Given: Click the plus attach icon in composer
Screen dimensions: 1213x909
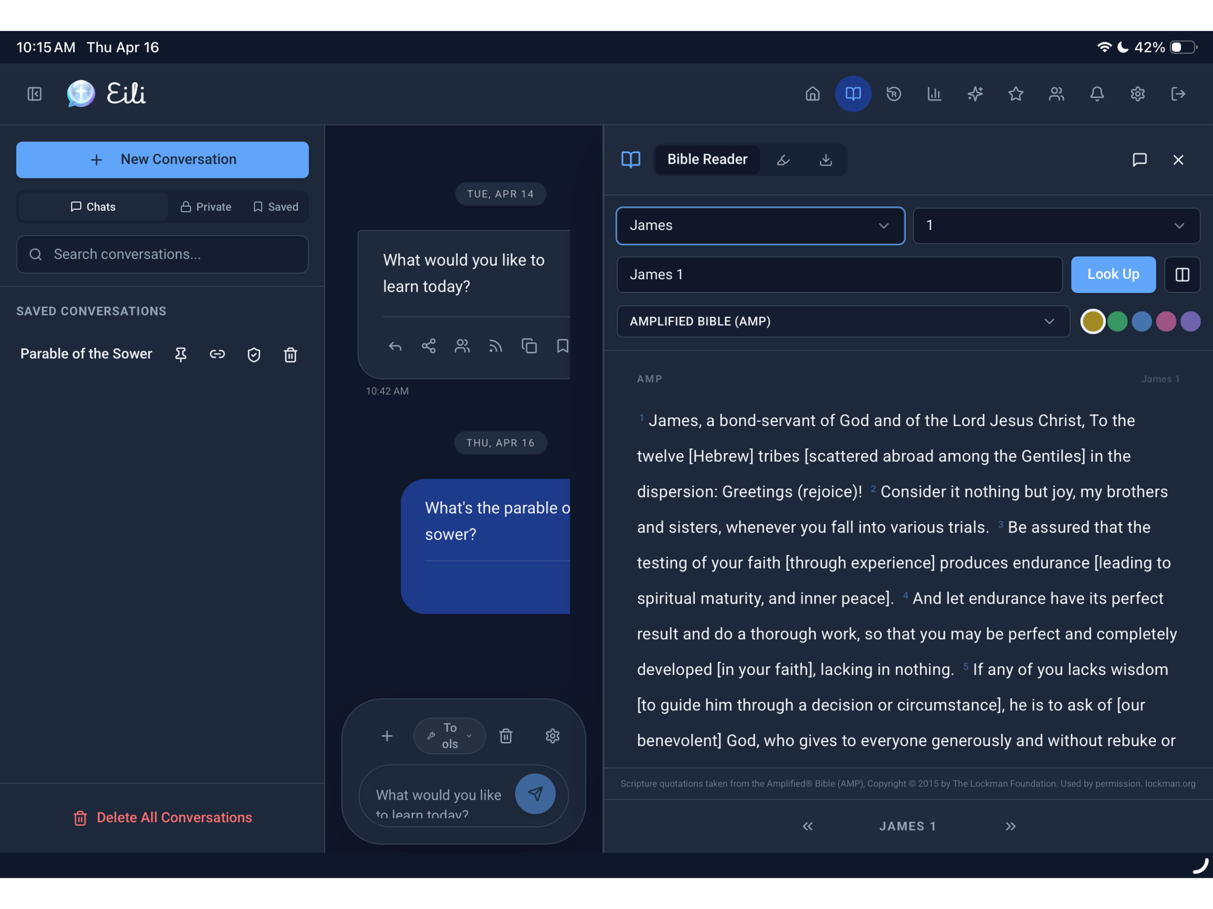Looking at the screenshot, I should click(x=387, y=736).
